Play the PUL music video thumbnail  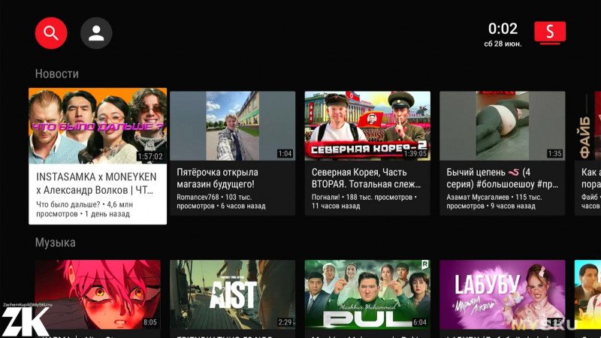[x=367, y=294]
